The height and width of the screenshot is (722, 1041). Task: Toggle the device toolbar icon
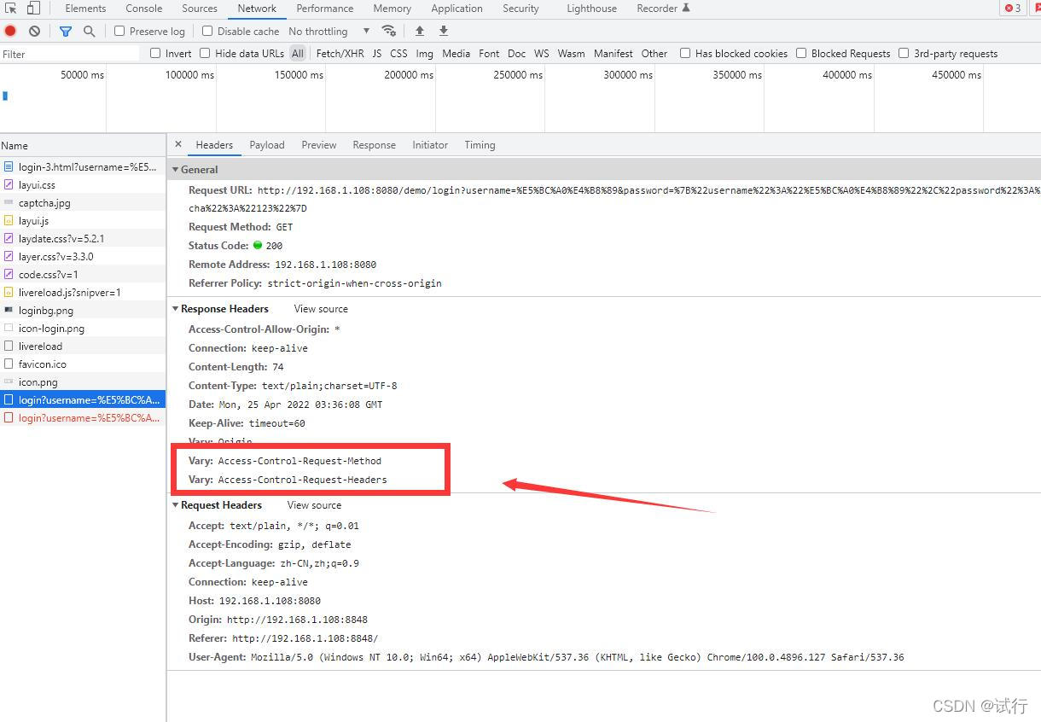tap(33, 9)
